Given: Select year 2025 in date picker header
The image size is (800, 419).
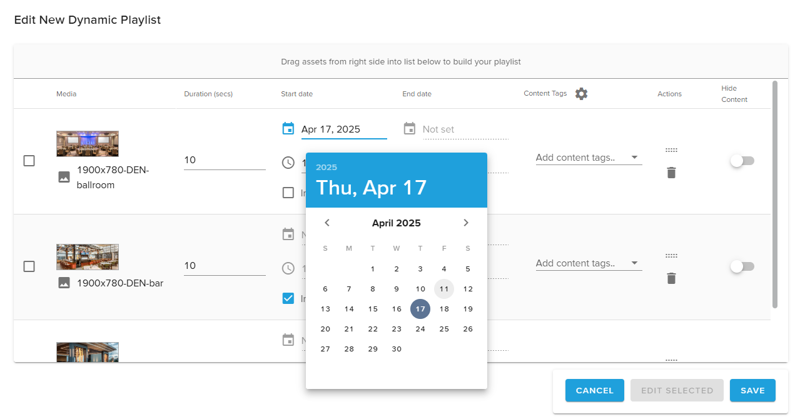Looking at the screenshot, I should (x=327, y=168).
